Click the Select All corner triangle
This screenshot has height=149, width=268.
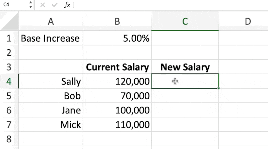click(9, 21)
